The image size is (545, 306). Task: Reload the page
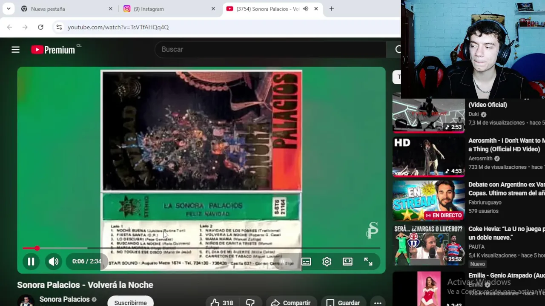pos(40,27)
